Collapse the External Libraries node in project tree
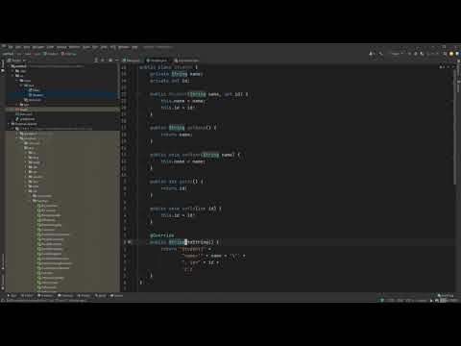Screen dimensions: 461x346 click(x=9, y=124)
